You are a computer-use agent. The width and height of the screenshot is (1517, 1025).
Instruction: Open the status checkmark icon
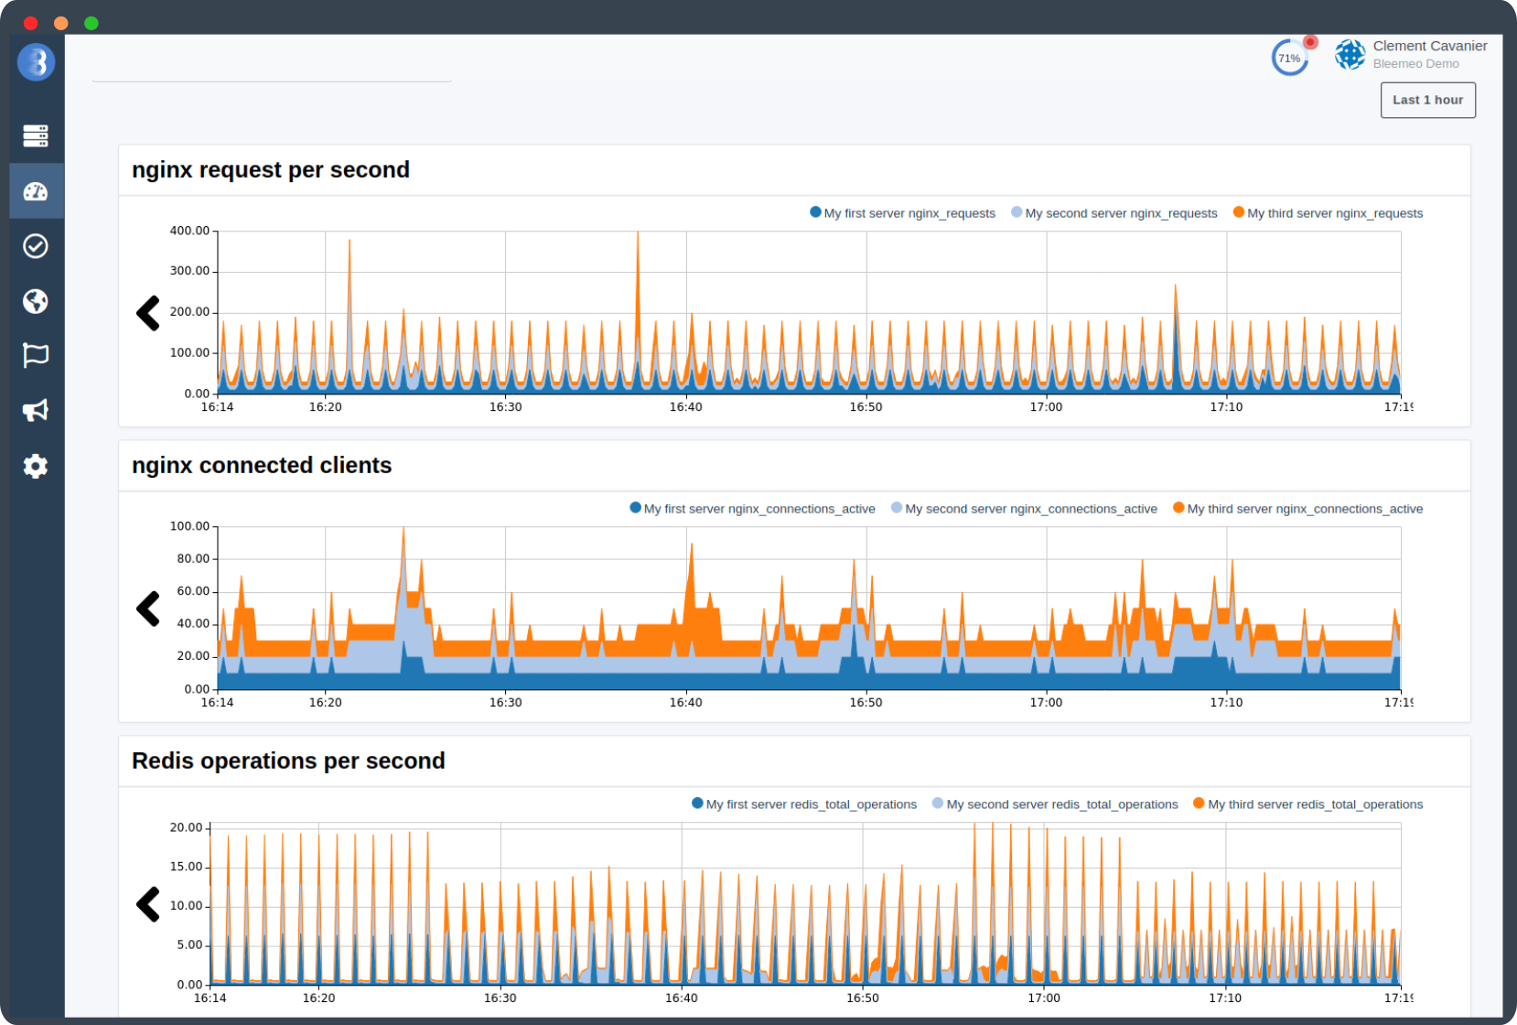coord(36,246)
